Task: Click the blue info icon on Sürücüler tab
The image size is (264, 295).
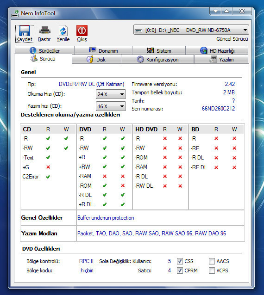Action: (33, 50)
